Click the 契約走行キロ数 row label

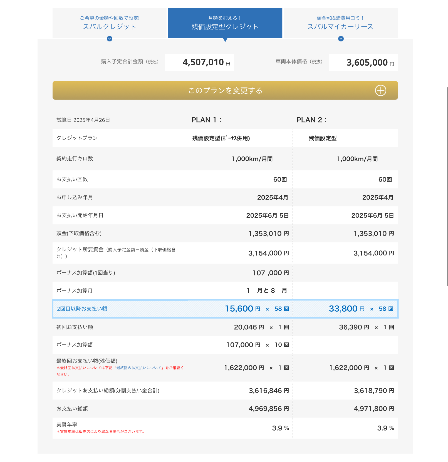[x=75, y=158]
